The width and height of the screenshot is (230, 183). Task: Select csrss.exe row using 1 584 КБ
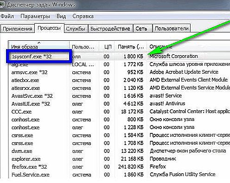(22, 135)
